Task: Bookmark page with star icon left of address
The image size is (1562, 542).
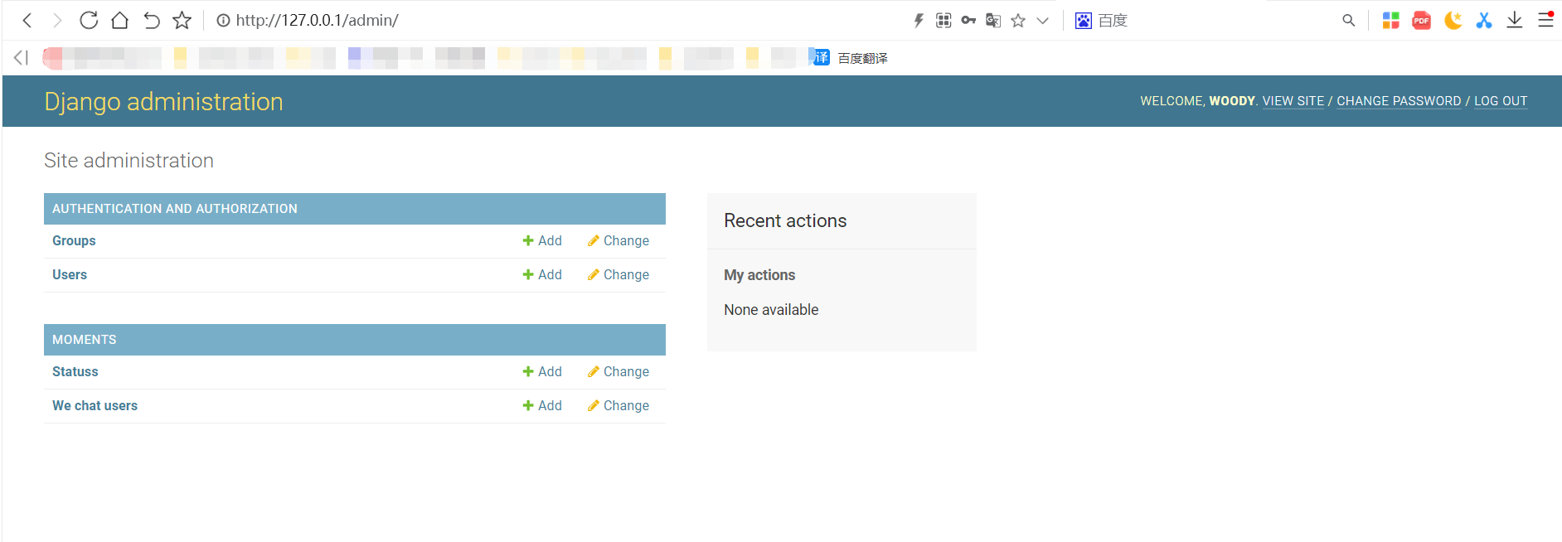Action: coord(182,20)
